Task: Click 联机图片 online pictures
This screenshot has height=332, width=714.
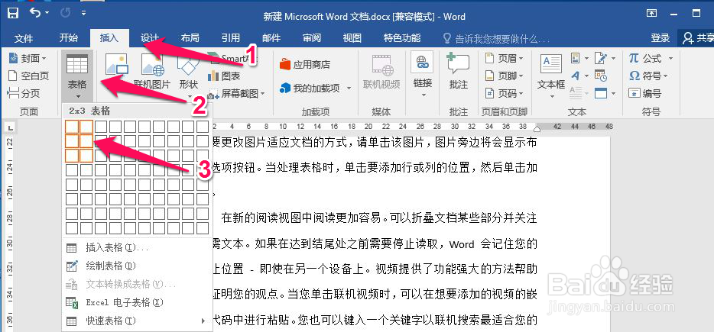Action: tap(152, 70)
